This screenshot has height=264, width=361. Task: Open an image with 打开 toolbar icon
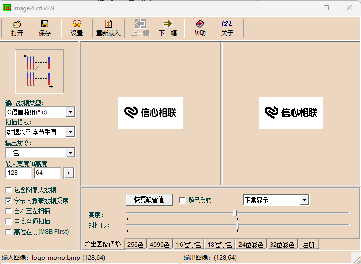[x=17, y=28]
